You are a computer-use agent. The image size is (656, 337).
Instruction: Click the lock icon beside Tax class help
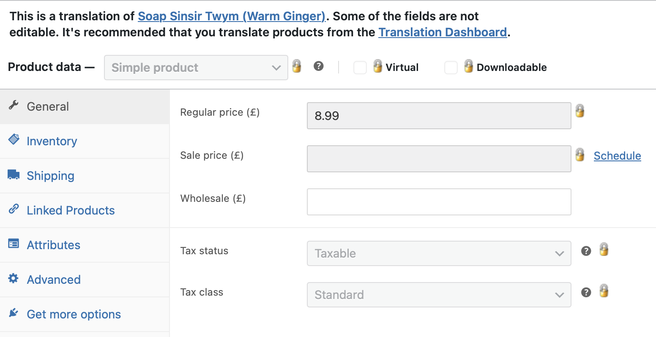tap(604, 291)
